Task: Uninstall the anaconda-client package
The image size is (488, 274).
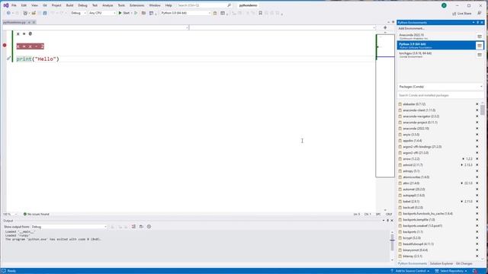Action: [x=477, y=110]
